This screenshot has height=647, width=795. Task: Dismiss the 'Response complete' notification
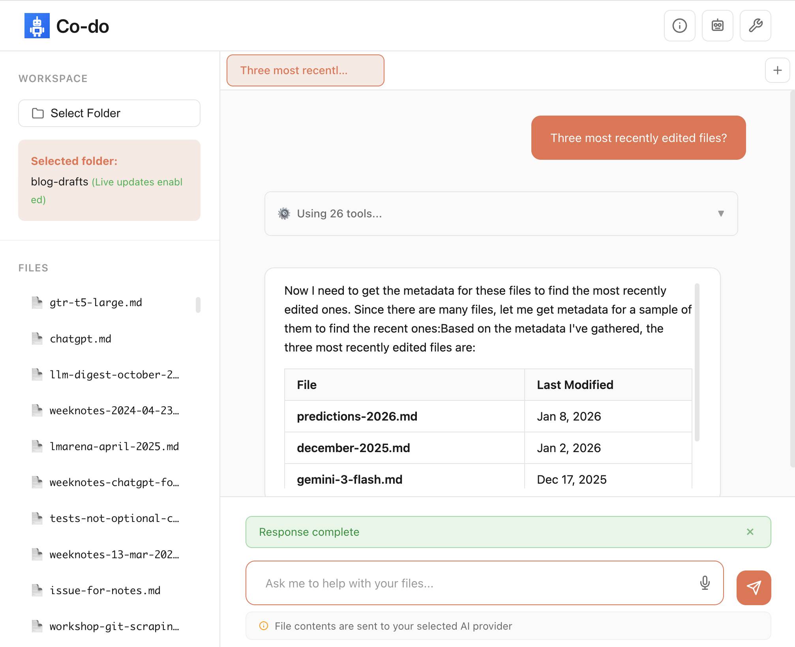[x=749, y=532]
